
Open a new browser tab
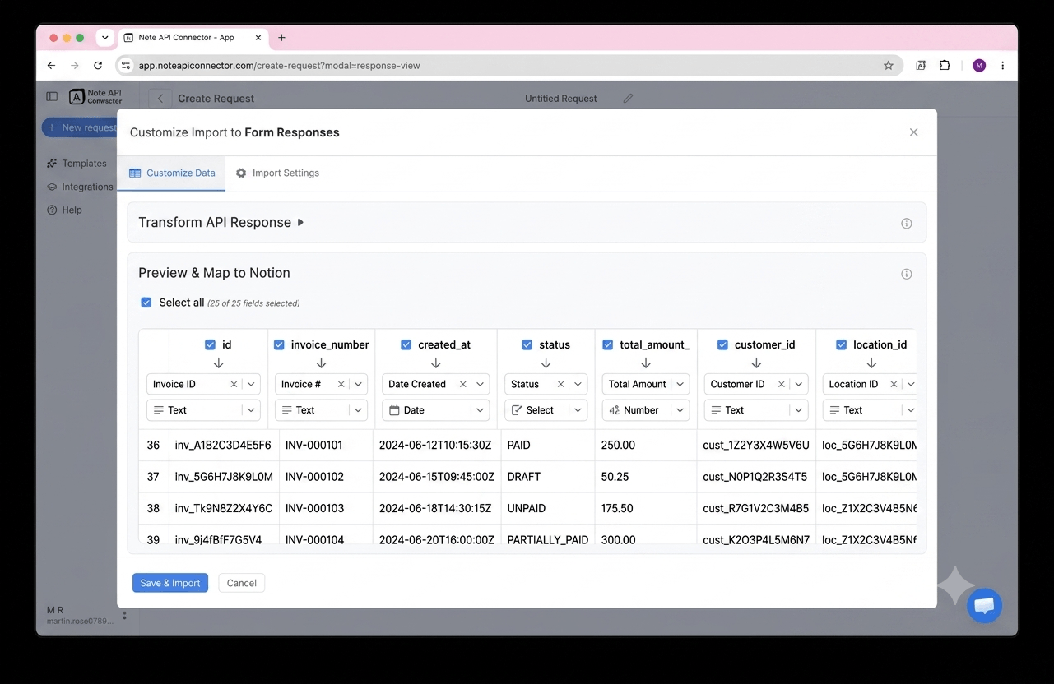pos(281,38)
